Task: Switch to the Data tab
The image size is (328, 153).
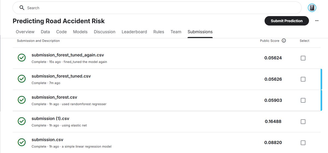Action: click(45, 32)
